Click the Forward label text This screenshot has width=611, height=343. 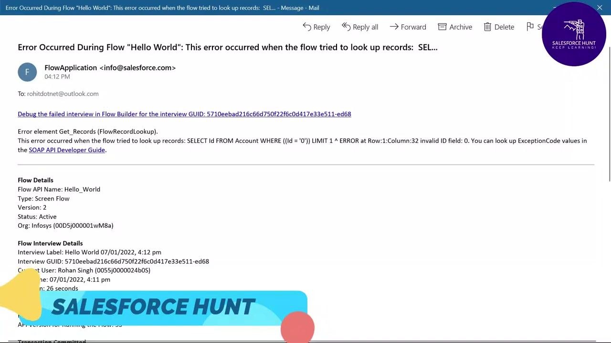[x=413, y=27]
